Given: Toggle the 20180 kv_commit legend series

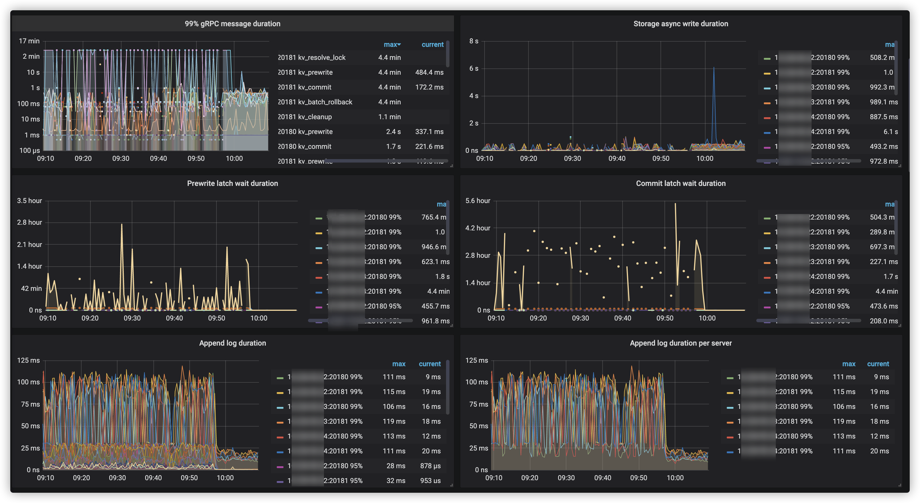Looking at the screenshot, I should (x=305, y=146).
